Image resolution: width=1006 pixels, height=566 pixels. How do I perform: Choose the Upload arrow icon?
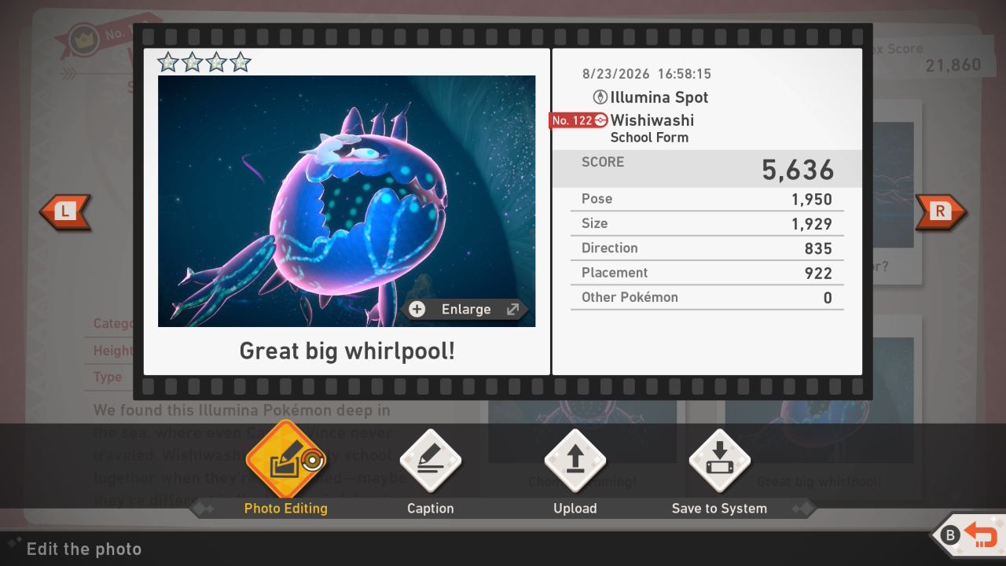coord(575,461)
